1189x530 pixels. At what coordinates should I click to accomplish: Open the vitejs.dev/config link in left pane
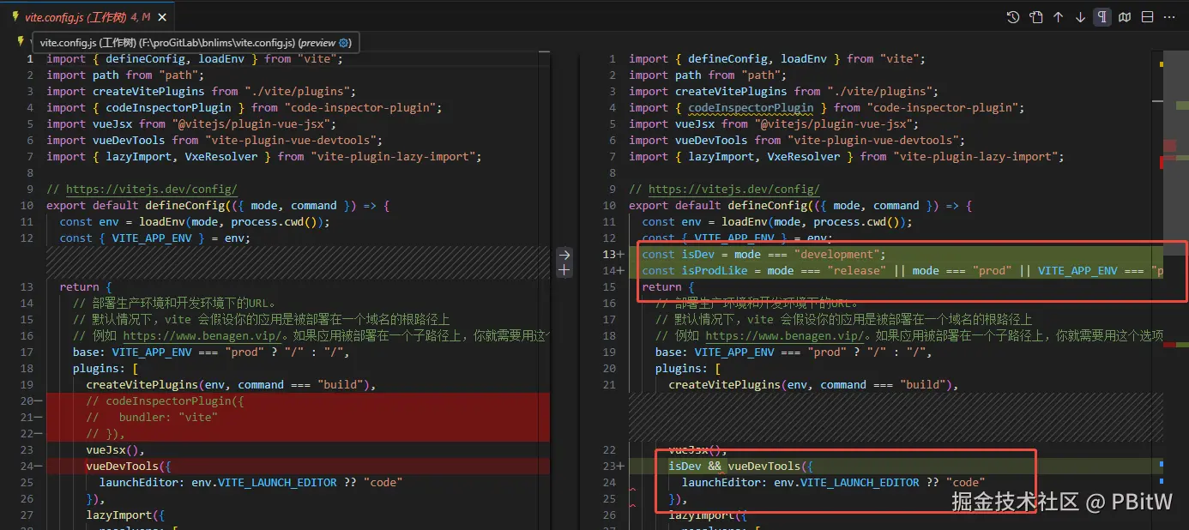pyautogui.click(x=151, y=190)
